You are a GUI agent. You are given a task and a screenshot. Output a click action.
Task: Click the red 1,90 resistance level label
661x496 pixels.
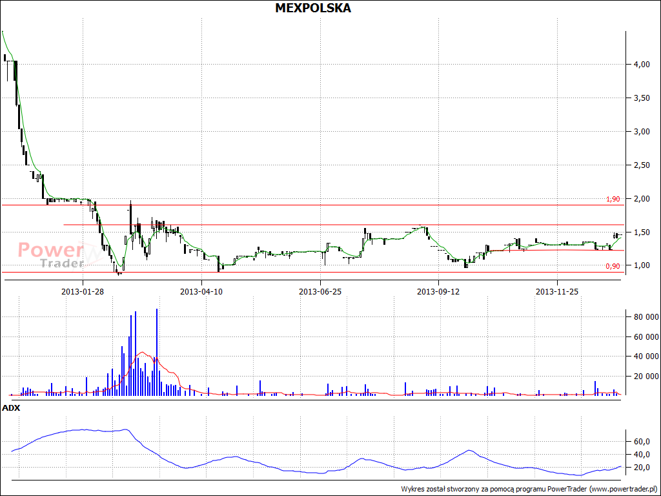coord(613,199)
